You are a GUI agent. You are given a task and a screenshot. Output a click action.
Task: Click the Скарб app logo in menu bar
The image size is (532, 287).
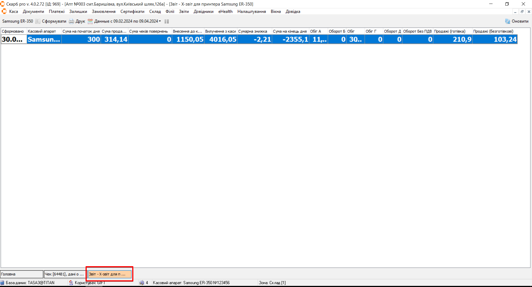click(x=4, y=11)
